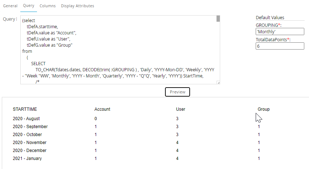Click the TotalDataPoints input field
Viewport: 309px width, 169px height.
(x=280, y=46)
